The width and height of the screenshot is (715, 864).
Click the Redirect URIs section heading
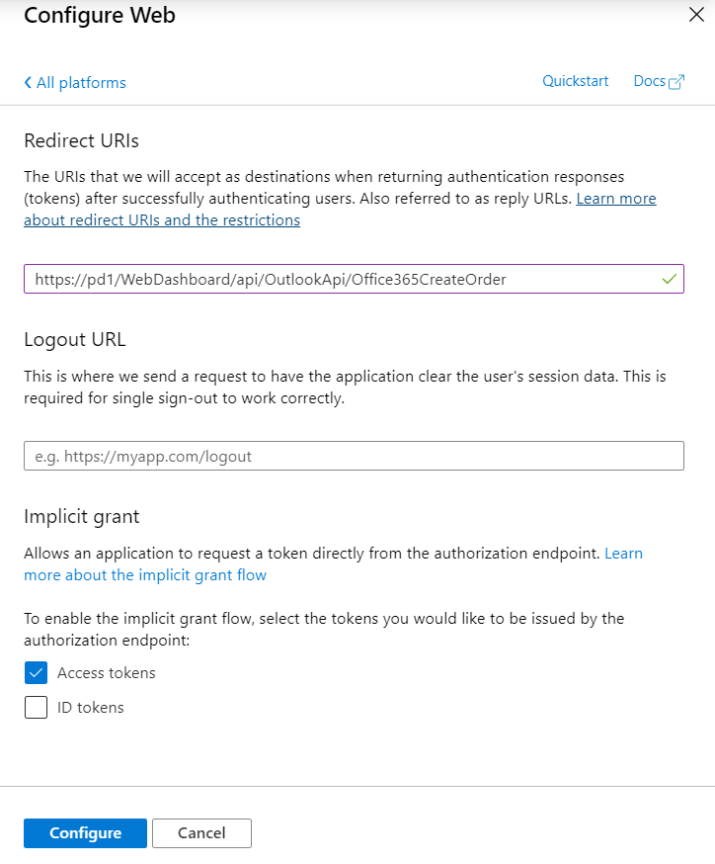tap(88, 140)
